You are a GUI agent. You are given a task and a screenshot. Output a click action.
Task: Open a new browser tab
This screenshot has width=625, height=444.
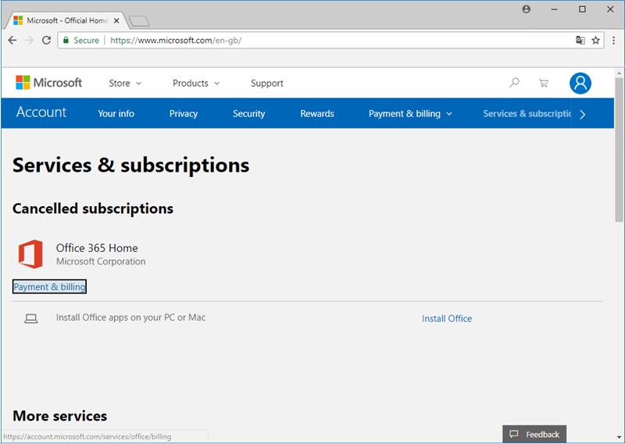click(x=139, y=21)
